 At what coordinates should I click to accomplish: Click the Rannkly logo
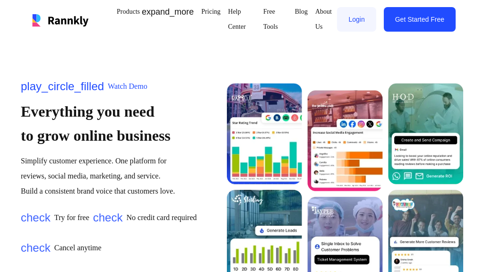pyautogui.click(x=60, y=20)
